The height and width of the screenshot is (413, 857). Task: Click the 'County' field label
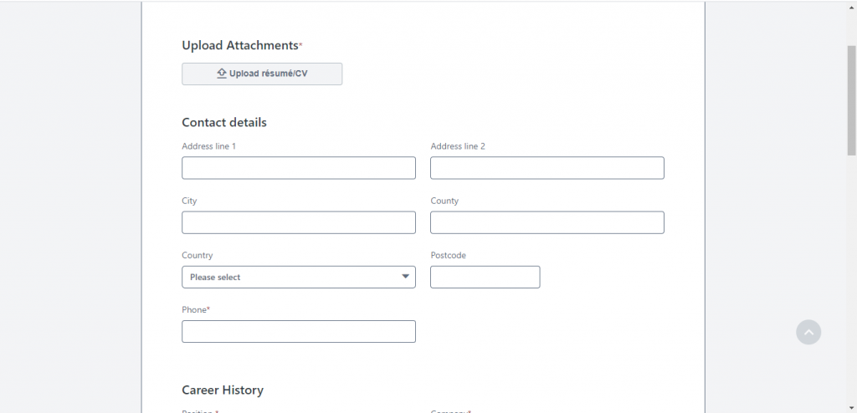point(444,201)
